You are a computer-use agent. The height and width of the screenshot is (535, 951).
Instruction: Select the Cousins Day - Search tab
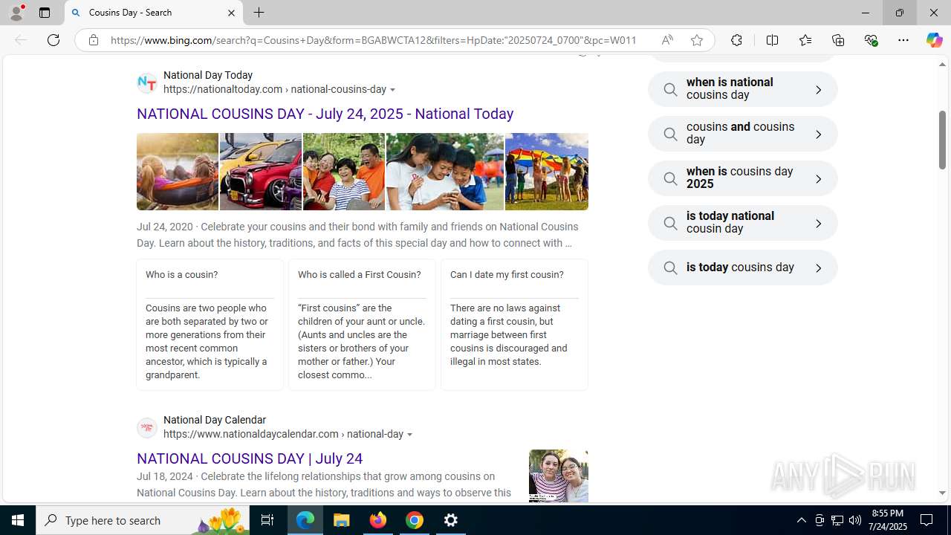(154, 13)
